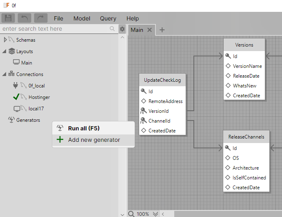
Task: Collapse the Connections tree node
Action: point(4,74)
